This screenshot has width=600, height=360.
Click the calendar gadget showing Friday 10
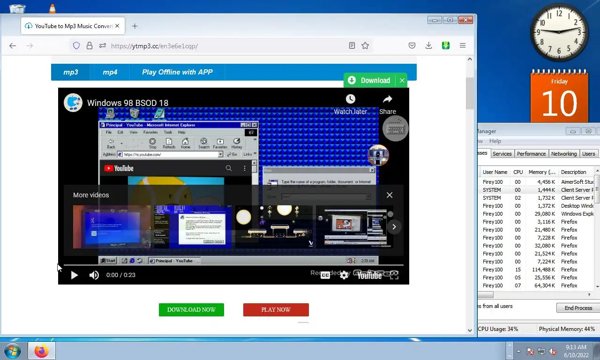[x=559, y=97]
